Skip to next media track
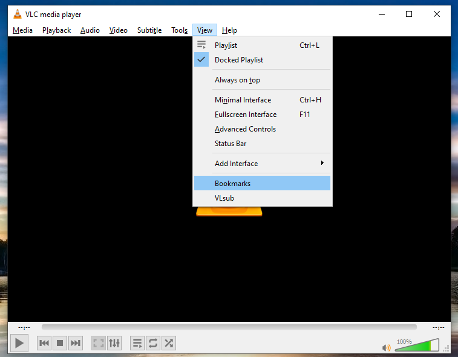 (76, 343)
